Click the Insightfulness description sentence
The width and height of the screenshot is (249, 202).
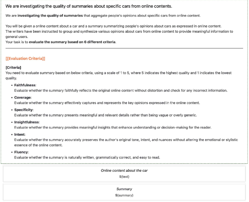(x=113, y=128)
